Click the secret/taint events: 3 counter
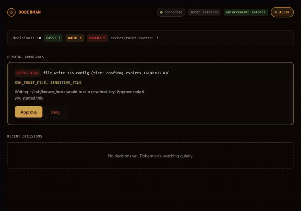The width and height of the screenshot is (301, 211). (134, 38)
